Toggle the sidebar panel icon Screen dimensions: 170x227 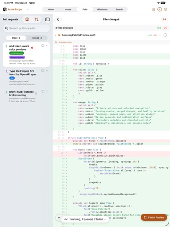pos(47,19)
